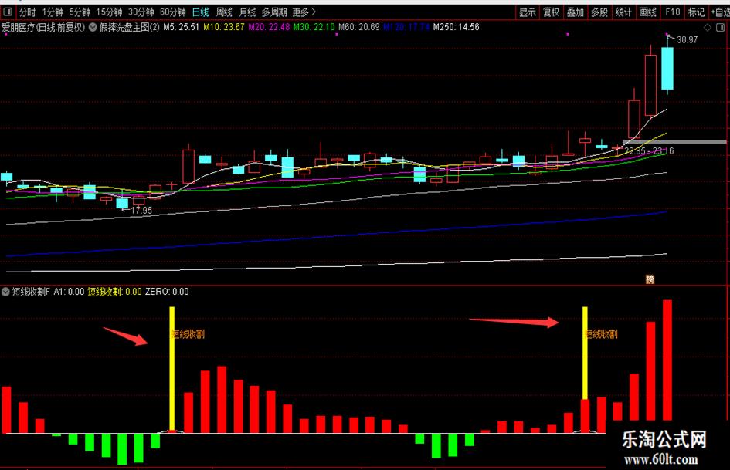
Task: Switch to 15分钟 period
Action: coord(110,12)
